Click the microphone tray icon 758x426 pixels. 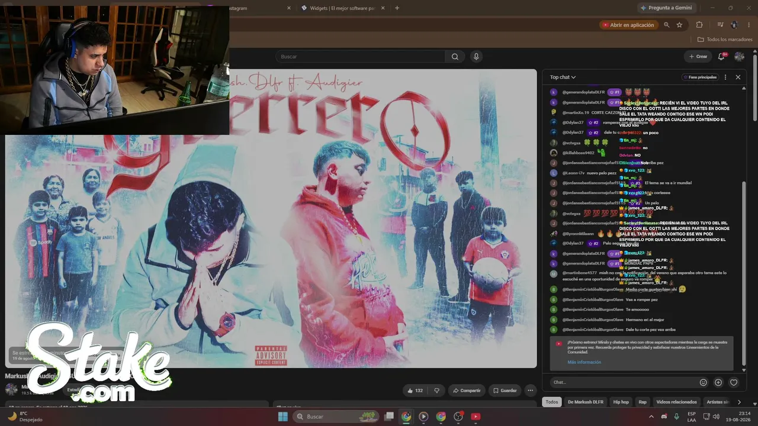[676, 417]
